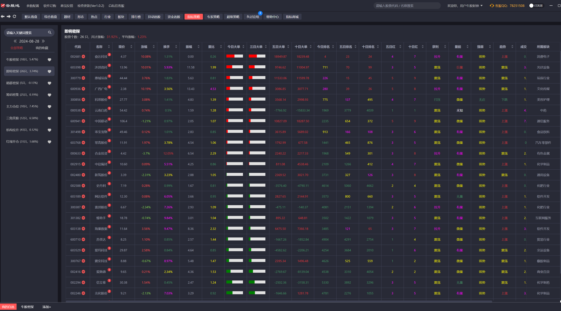Toggle favorite heart for 即将密探 strategy

click(x=49, y=71)
